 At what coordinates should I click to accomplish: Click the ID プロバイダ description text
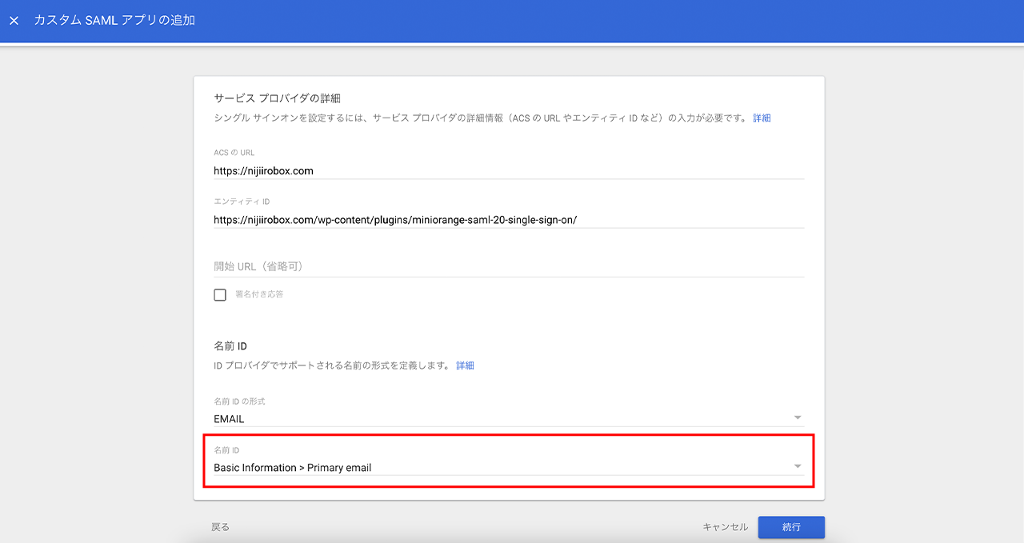click(331, 365)
